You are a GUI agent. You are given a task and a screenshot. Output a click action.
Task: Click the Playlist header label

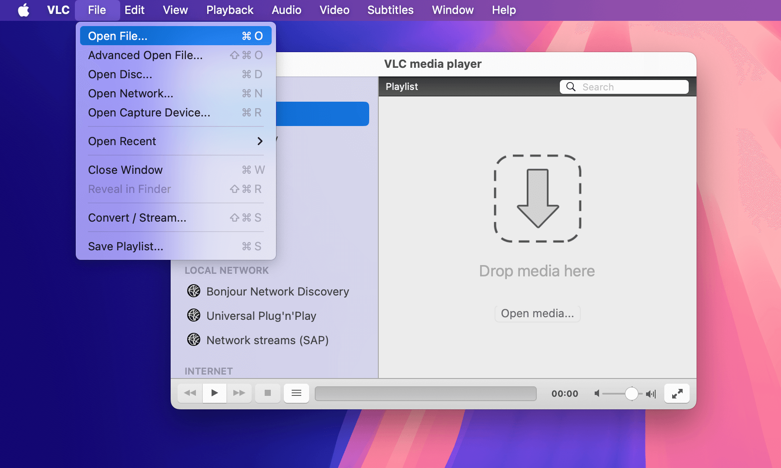click(401, 86)
